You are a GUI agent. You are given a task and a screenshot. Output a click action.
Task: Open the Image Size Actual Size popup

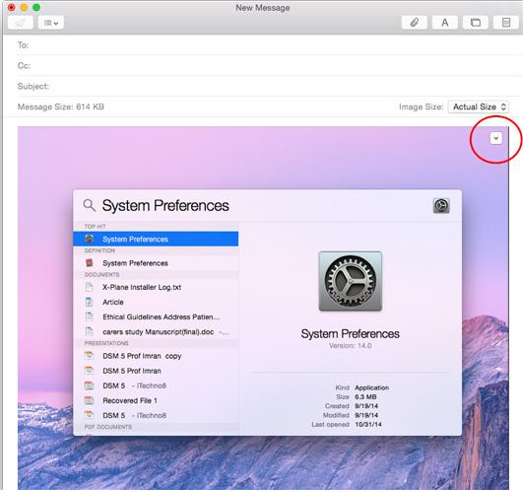tap(479, 106)
